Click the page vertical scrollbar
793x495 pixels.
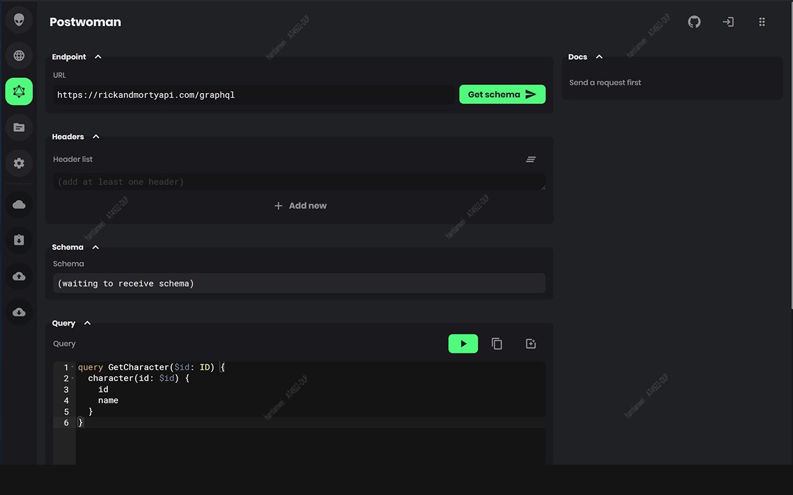coord(791,155)
